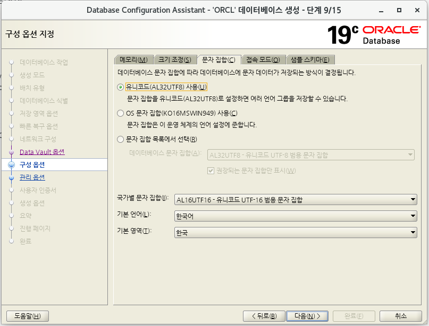Go back with the 뒤로(B) button
Image resolution: width=429 pixels, height=326 pixels.
tap(264, 316)
